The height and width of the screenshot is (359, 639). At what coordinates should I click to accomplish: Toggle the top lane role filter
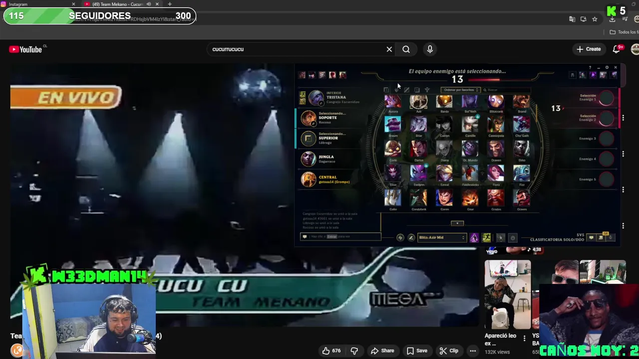386,90
